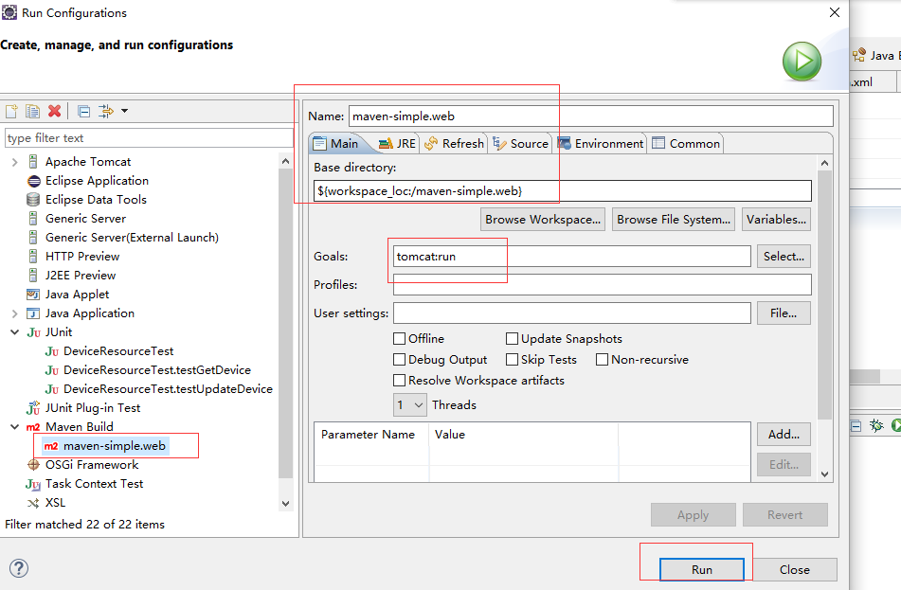Screen dimensions: 901x590
Task: Delete selected launch configuration with red X
Action: pos(55,111)
